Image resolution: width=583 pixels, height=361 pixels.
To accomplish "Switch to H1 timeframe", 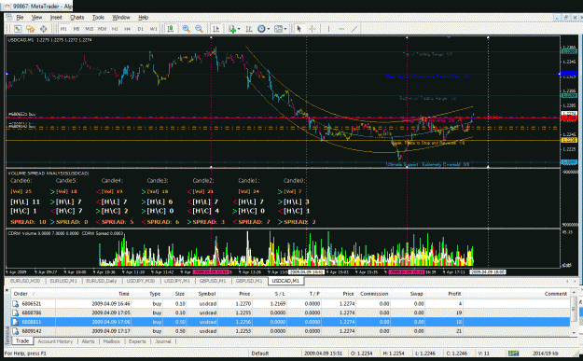I will click(x=115, y=29).
